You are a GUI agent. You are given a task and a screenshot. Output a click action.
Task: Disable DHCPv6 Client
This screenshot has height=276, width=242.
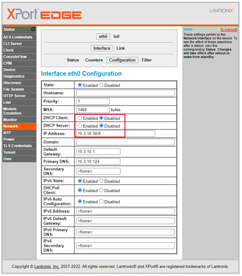point(101,190)
